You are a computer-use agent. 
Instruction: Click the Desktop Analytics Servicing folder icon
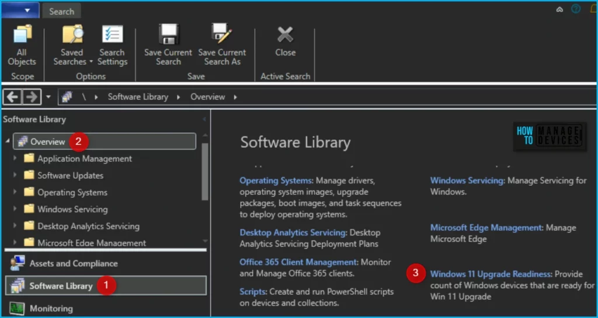tap(29, 226)
